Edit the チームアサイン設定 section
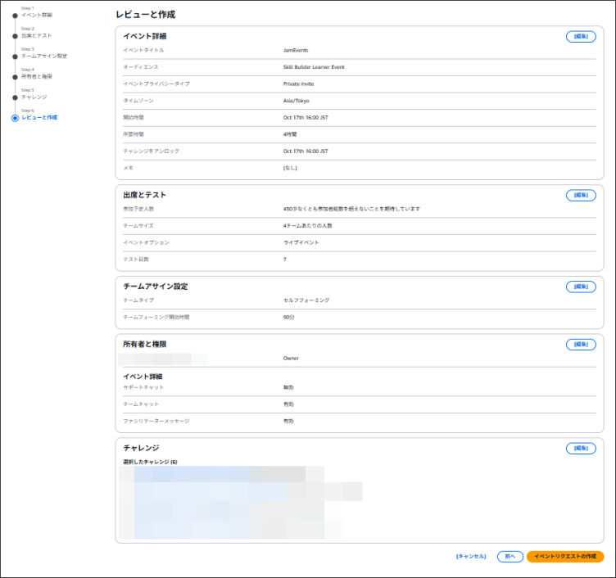This screenshot has height=578, width=616. click(581, 287)
